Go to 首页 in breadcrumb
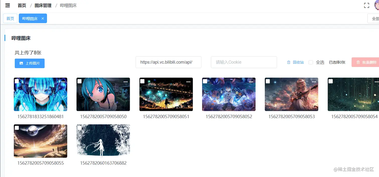This screenshot has width=379, height=177. click(22, 5)
